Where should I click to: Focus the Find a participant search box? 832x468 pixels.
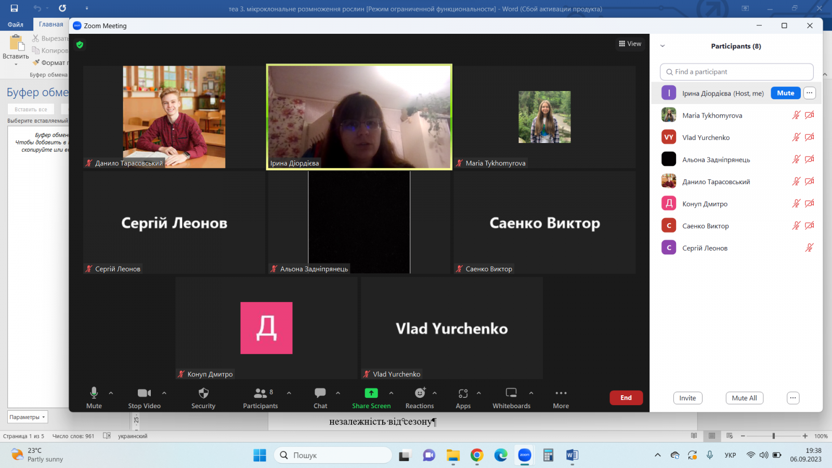(736, 72)
